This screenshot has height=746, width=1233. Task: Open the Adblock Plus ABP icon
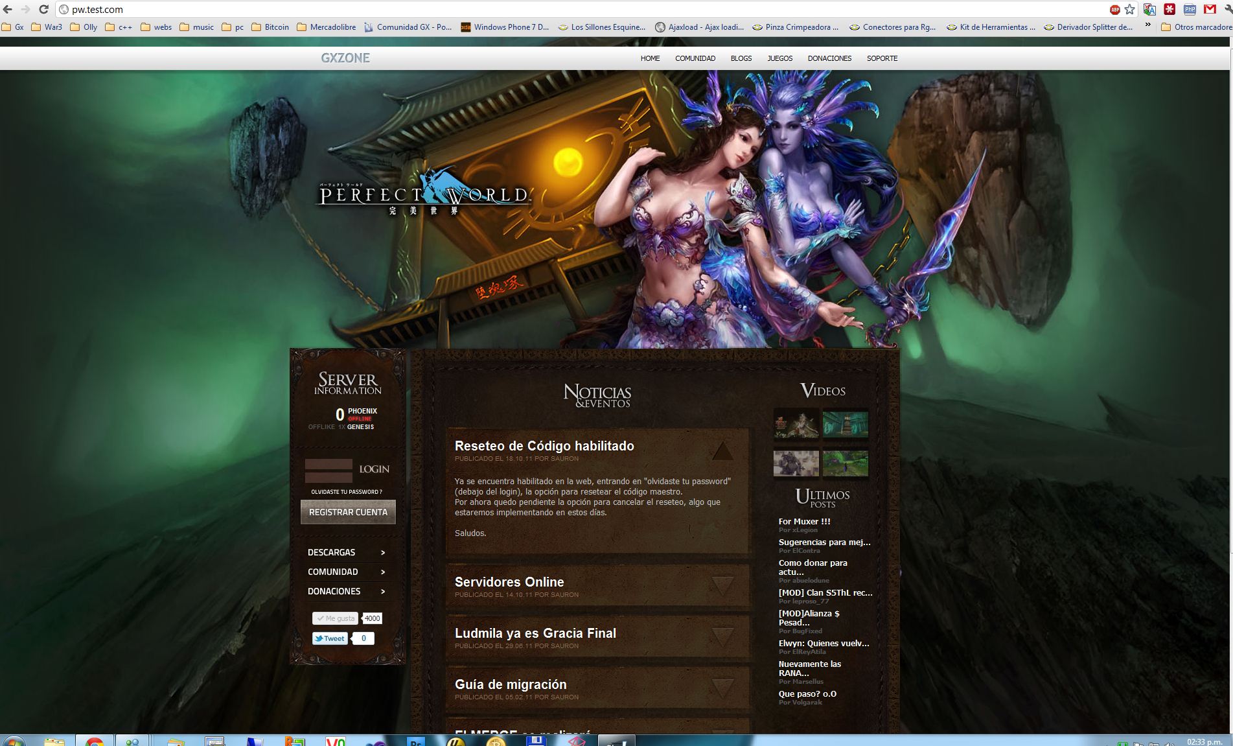coord(1115,10)
